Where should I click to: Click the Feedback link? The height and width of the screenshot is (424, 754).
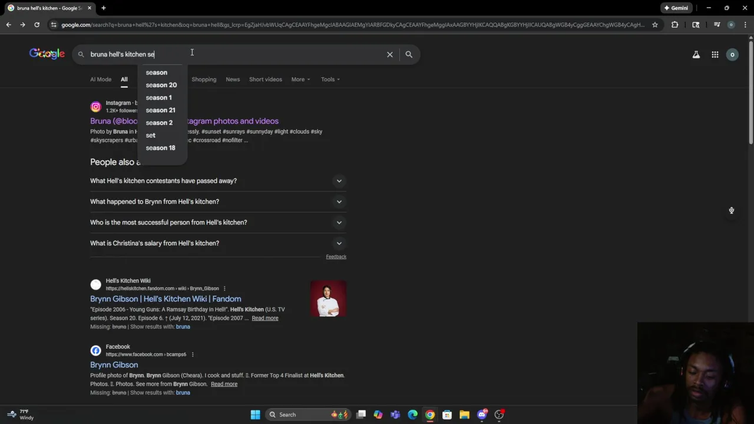[x=336, y=257]
